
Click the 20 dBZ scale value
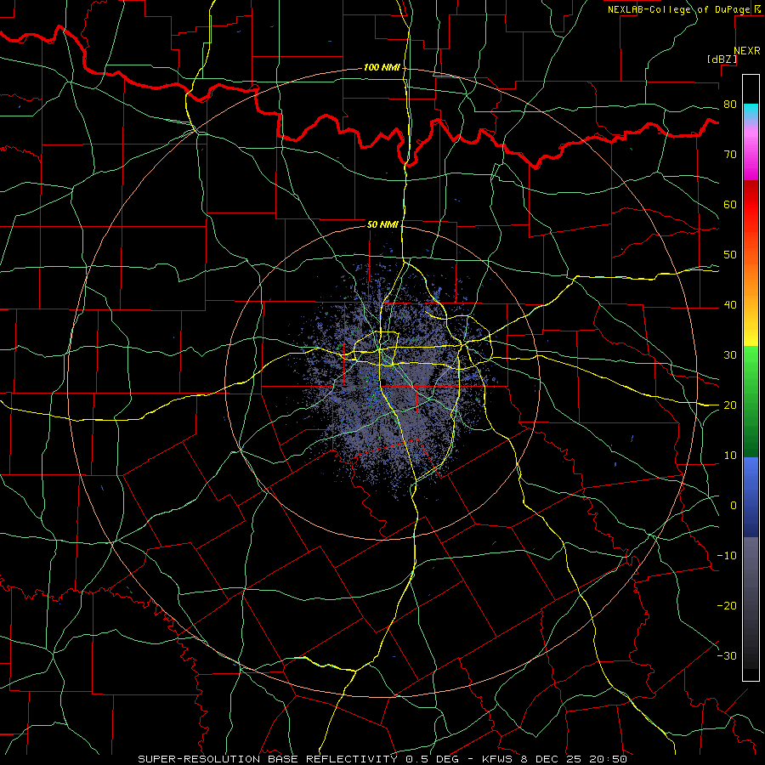tap(730, 405)
